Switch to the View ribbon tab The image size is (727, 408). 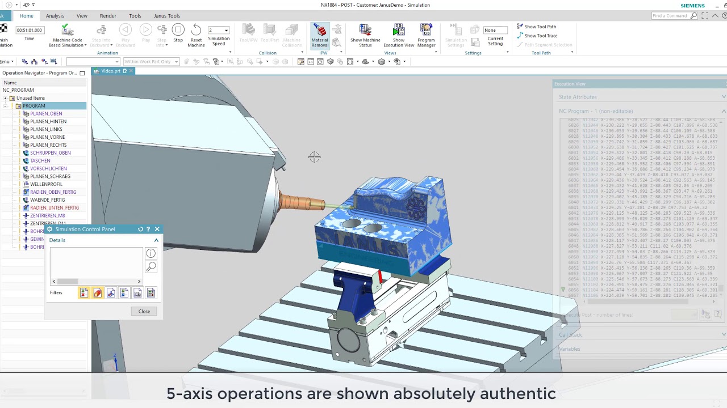click(x=82, y=16)
